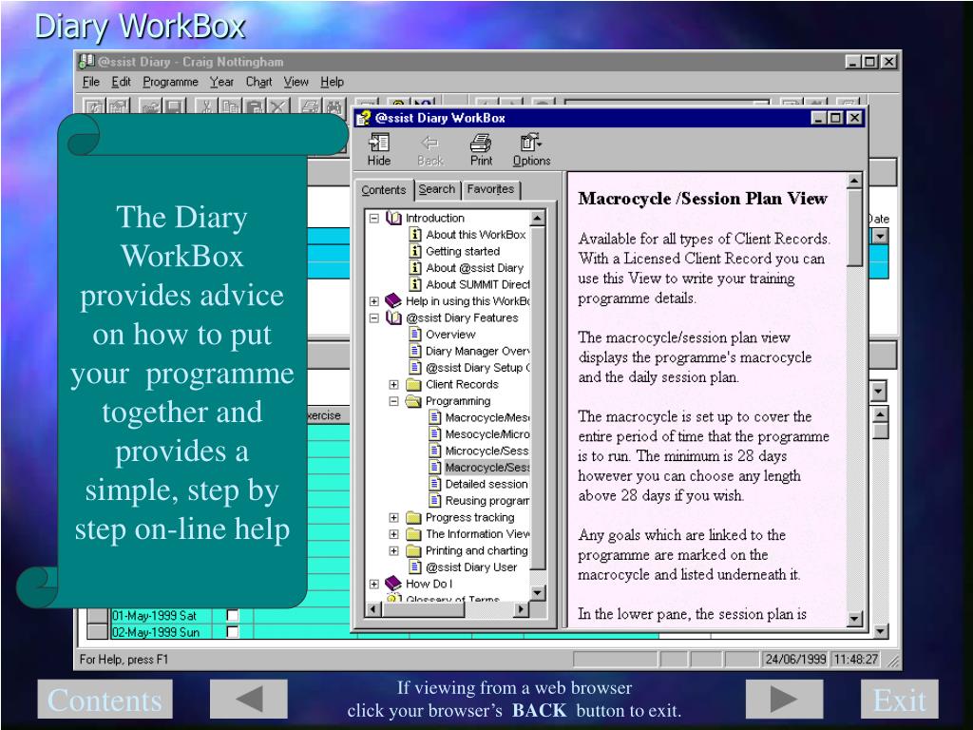Click the page icon beside Detailed session
This screenshot has height=730, width=973.
[x=435, y=484]
